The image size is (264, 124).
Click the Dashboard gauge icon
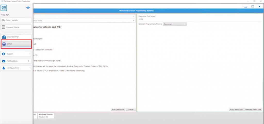[4, 37]
